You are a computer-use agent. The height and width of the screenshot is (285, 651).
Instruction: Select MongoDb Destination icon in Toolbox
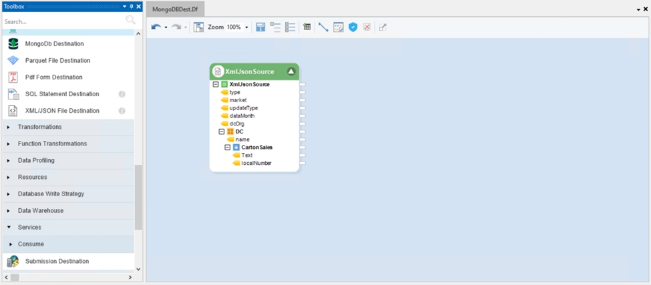(x=13, y=43)
